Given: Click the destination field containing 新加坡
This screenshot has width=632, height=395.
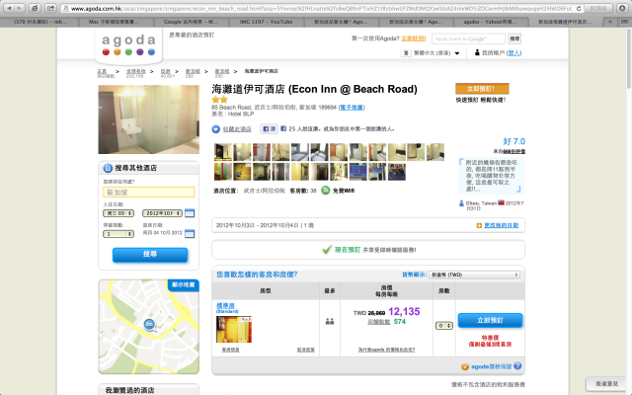Looking at the screenshot, I should 149,193.
